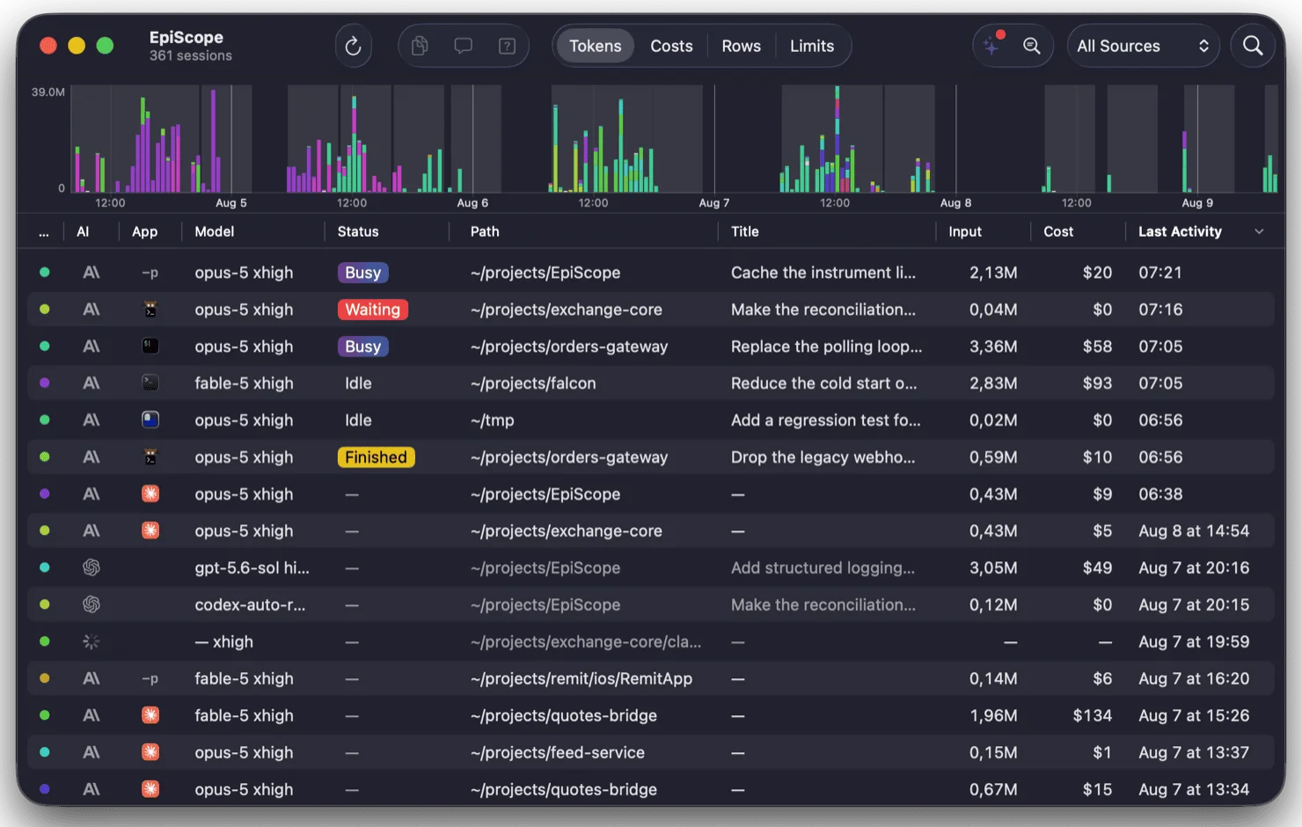Select the title "Cache the instrument li..."
This screenshot has height=827, width=1302.
pos(823,273)
